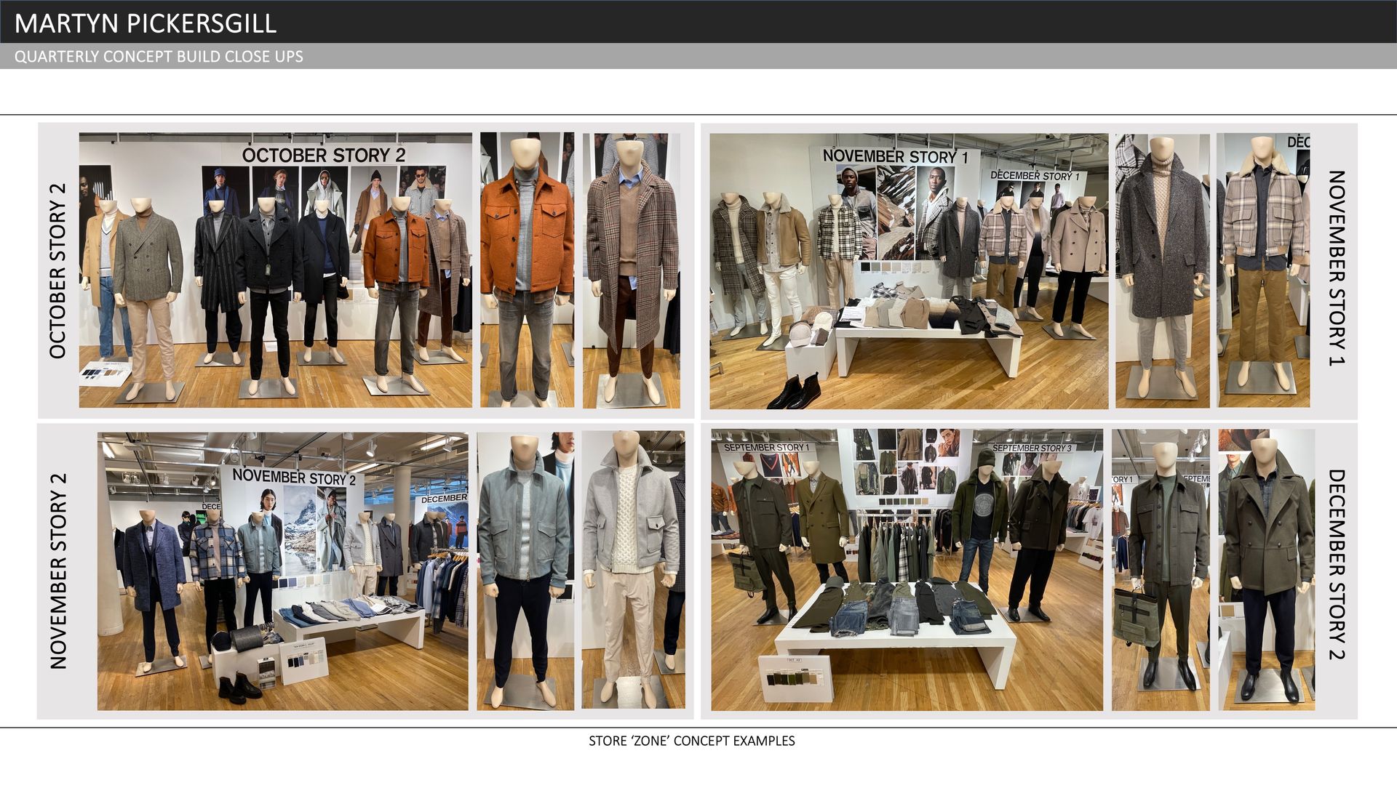This screenshot has height=785, width=1397.
Task: Open the December Story 2 olive display photo
Action: [x=907, y=570]
